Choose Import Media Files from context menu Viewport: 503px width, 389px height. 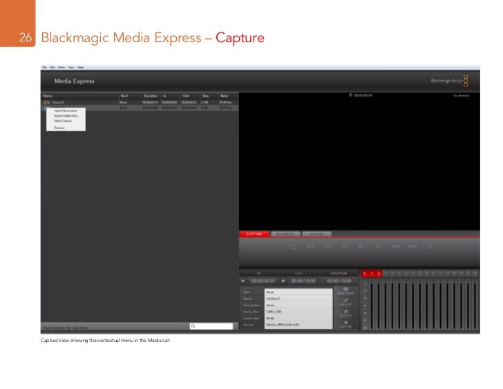tap(66, 116)
